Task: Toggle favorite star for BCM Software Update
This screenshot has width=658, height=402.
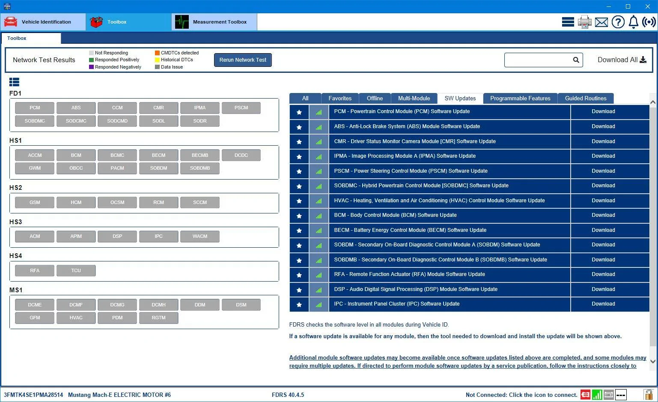Action: tap(299, 216)
